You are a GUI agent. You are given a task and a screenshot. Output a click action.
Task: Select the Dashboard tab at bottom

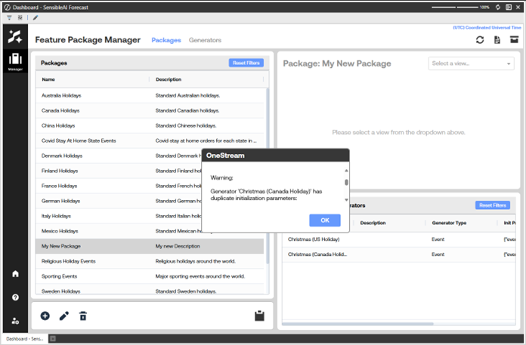25,339
